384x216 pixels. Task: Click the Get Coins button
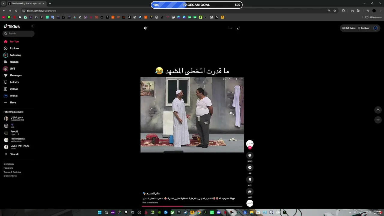pyautogui.click(x=349, y=28)
